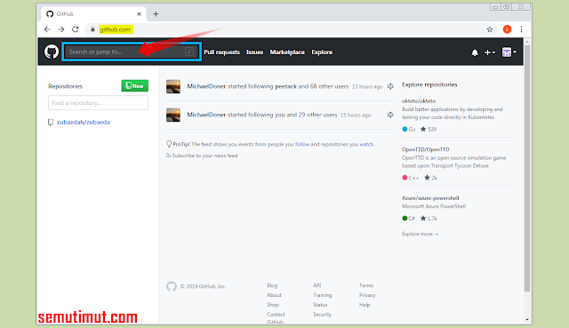
Task: Click the browser forward arrow
Action: point(61,29)
